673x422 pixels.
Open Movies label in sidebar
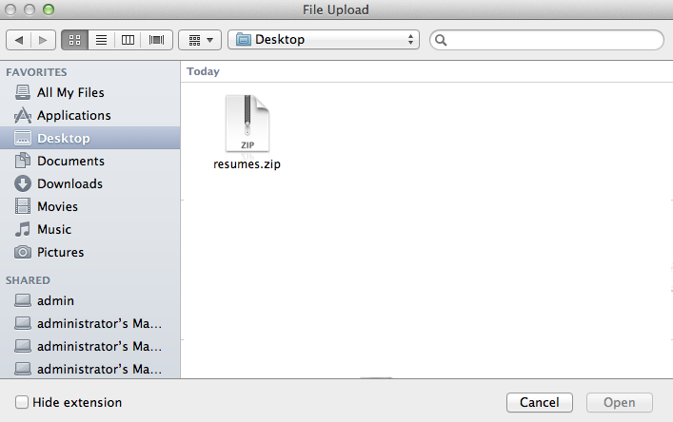pos(57,206)
